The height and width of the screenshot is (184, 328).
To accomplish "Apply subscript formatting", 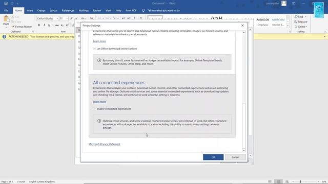I will click(x=62, y=25).
